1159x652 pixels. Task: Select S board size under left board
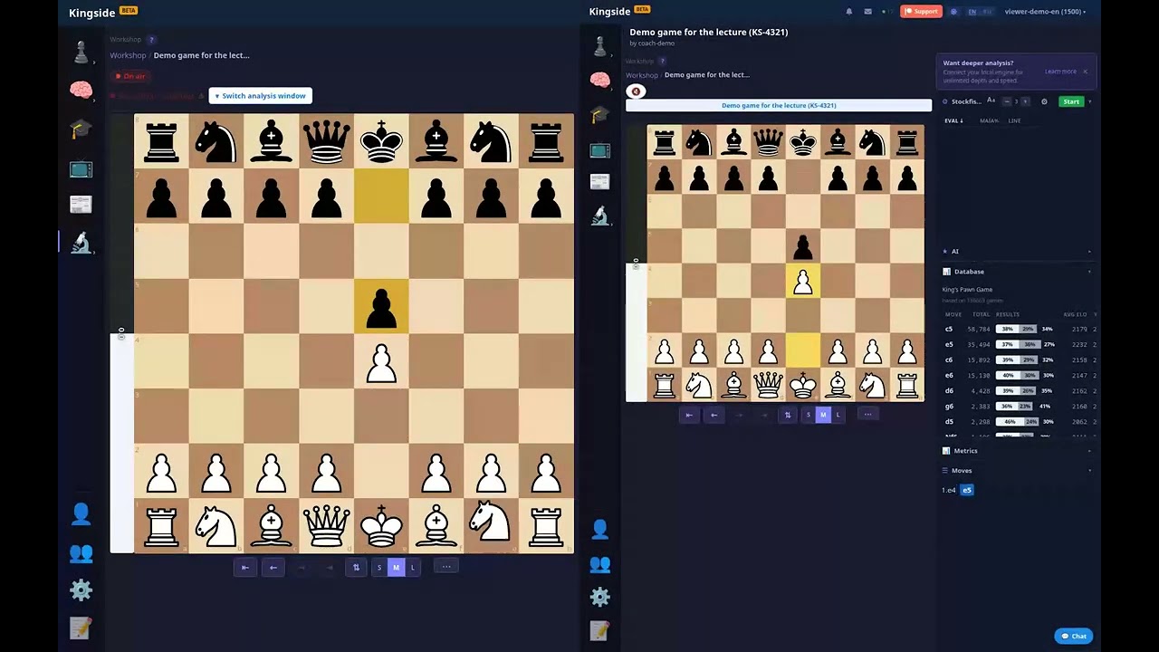[379, 567]
